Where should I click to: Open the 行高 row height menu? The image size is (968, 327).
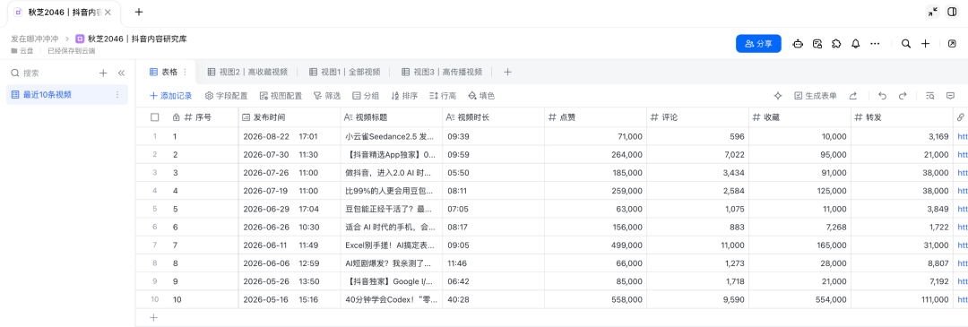point(443,96)
